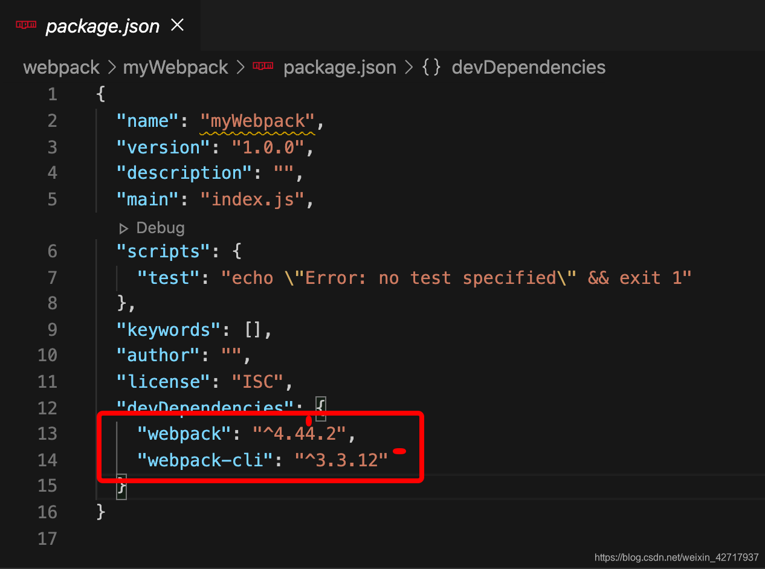Click line number 12 in gutter
The width and height of the screenshot is (765, 569).
(48, 407)
